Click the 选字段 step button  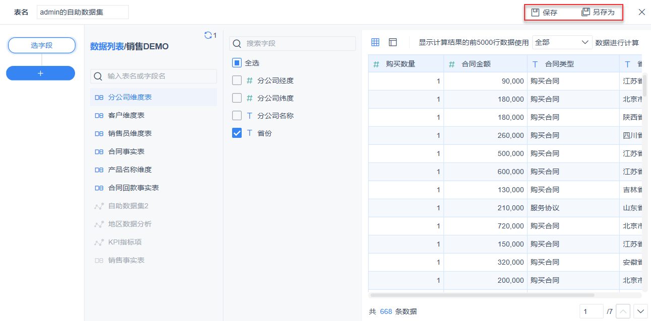[42, 45]
